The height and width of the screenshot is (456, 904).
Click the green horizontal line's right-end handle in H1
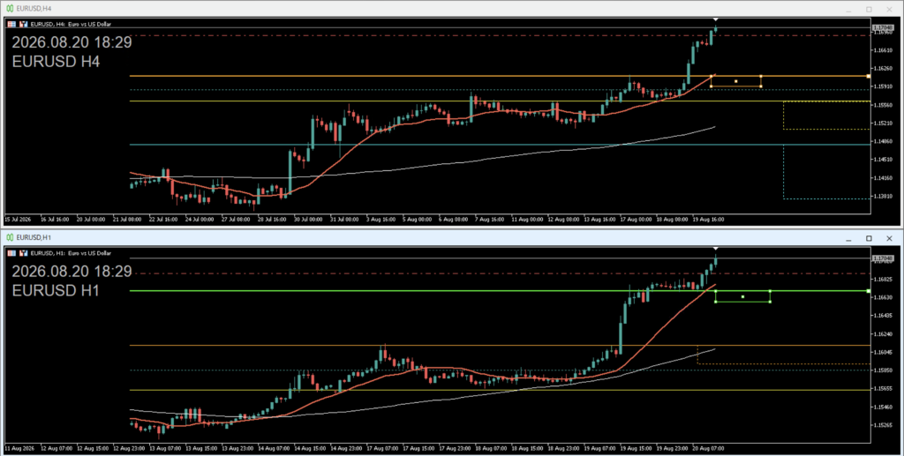tap(869, 291)
